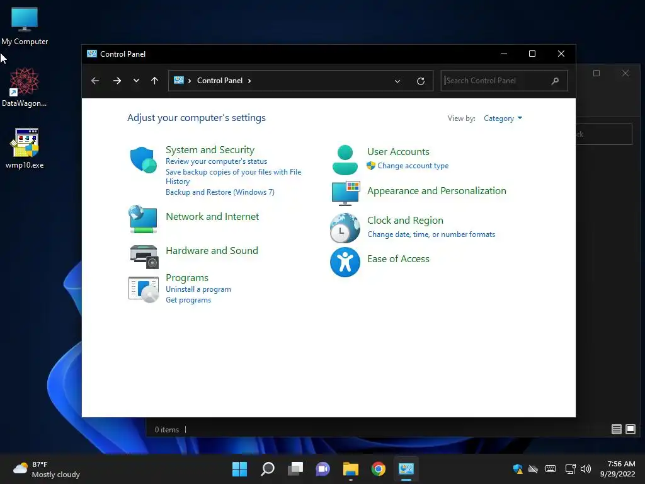Open System and Security
The image size is (645, 484).
210,150
